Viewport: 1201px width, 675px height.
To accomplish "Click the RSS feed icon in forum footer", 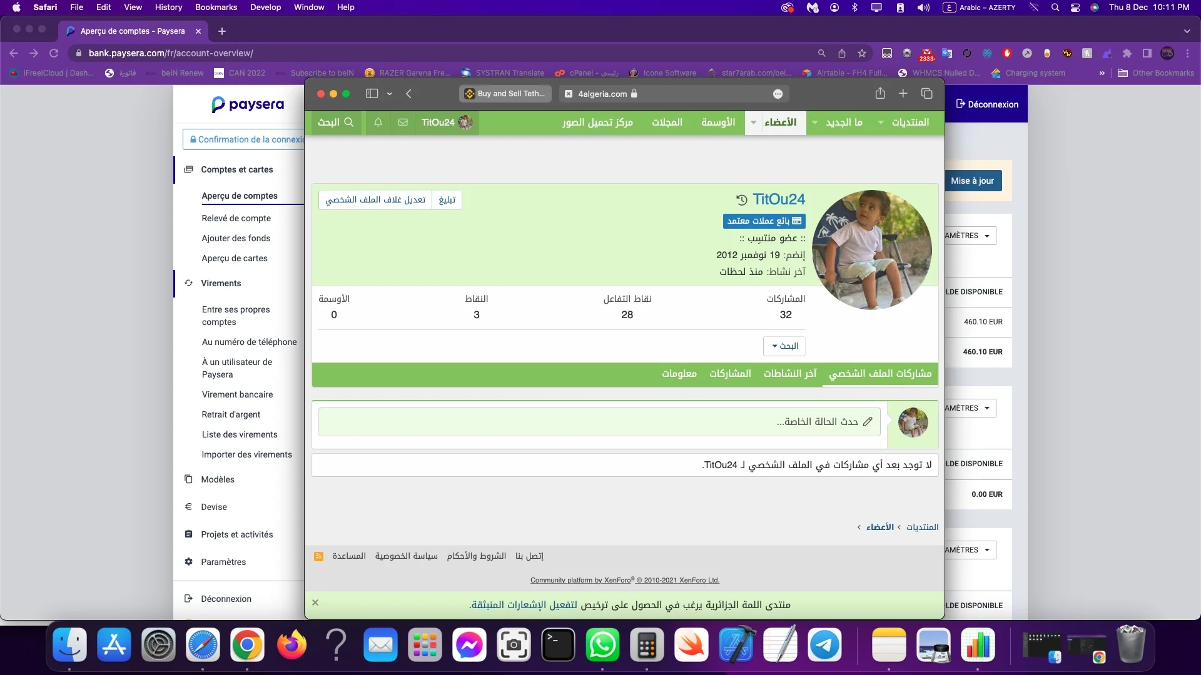I will pyautogui.click(x=318, y=556).
